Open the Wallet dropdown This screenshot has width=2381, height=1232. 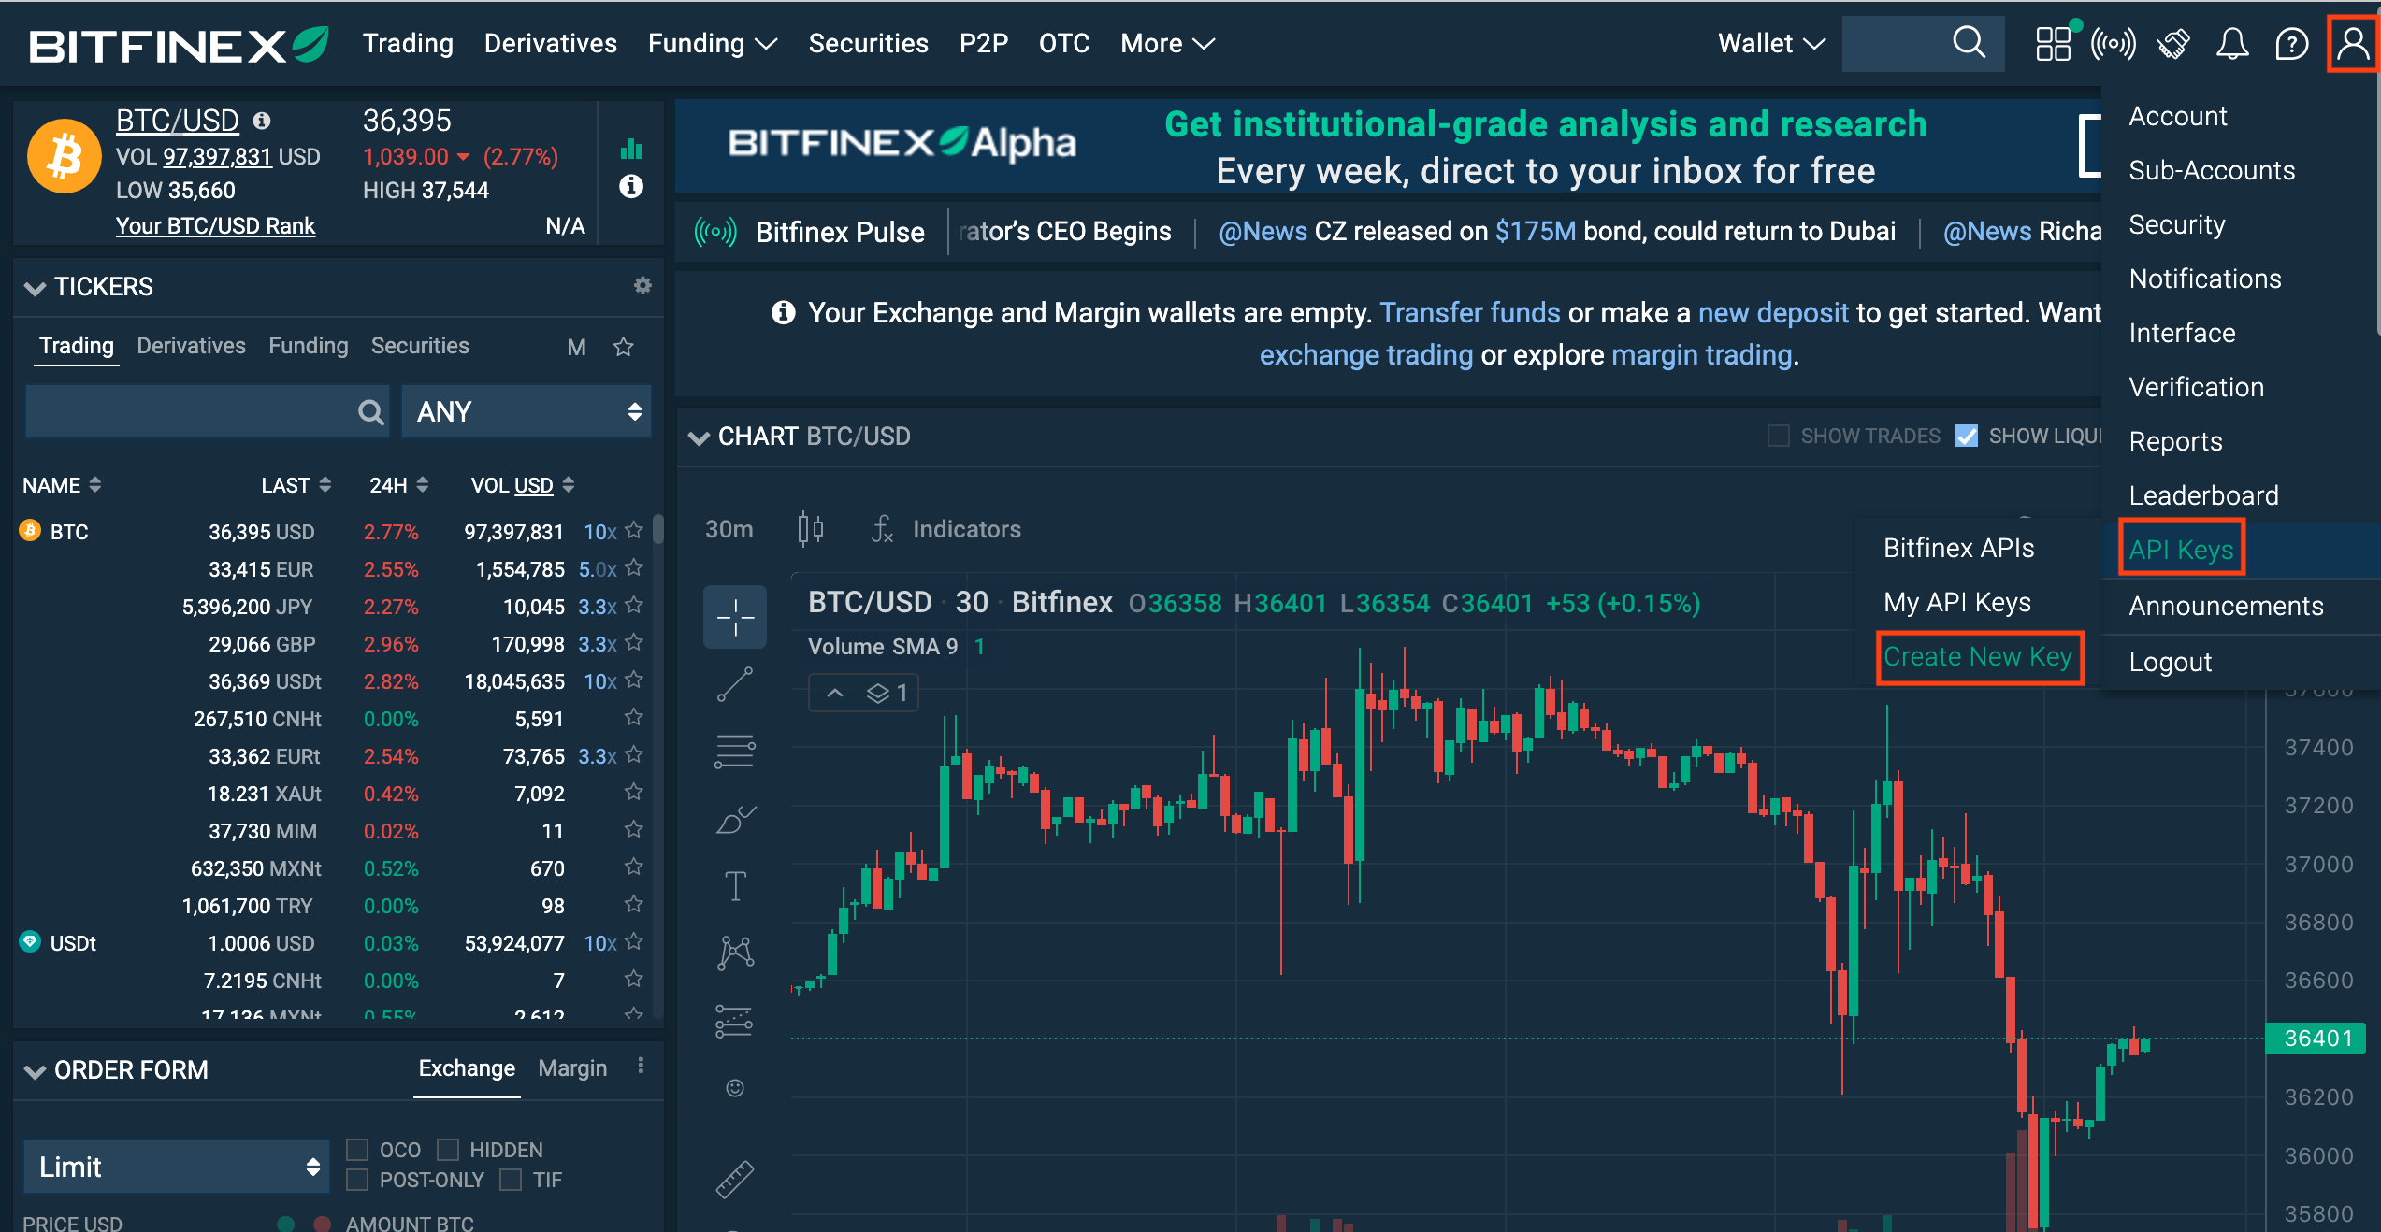[1771, 43]
